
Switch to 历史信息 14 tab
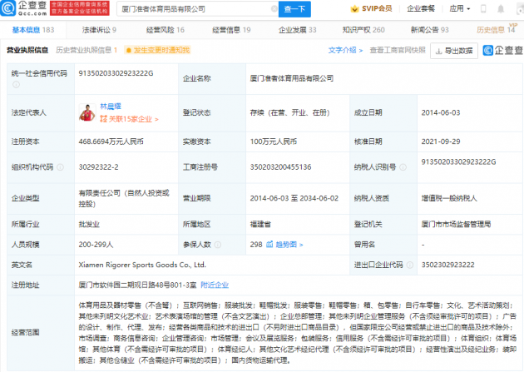(496, 30)
